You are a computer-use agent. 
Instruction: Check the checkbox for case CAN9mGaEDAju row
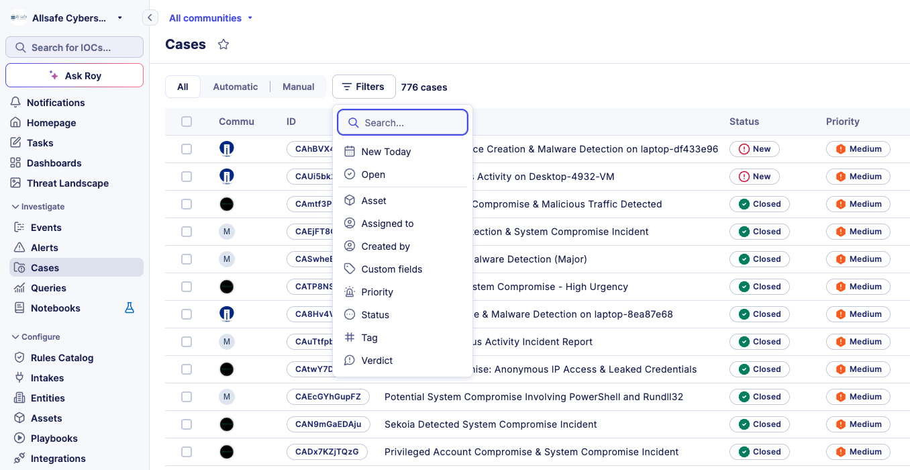pyautogui.click(x=186, y=424)
